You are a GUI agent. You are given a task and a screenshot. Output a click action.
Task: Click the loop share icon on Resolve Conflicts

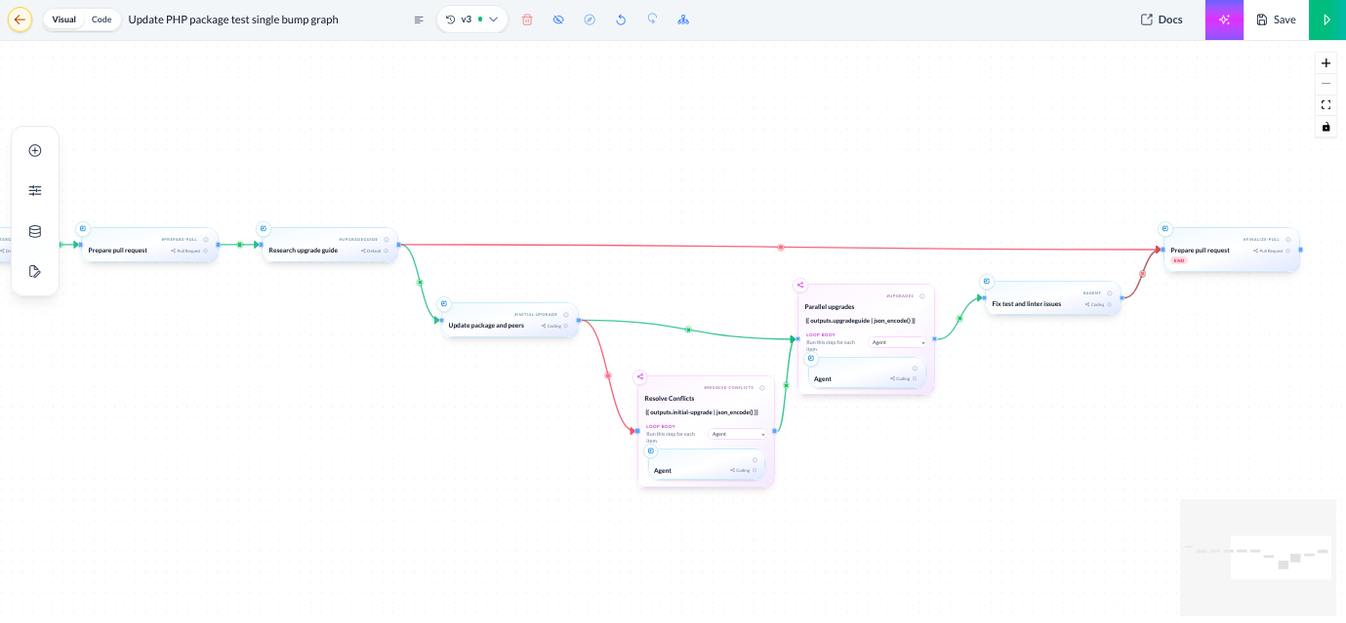640,377
